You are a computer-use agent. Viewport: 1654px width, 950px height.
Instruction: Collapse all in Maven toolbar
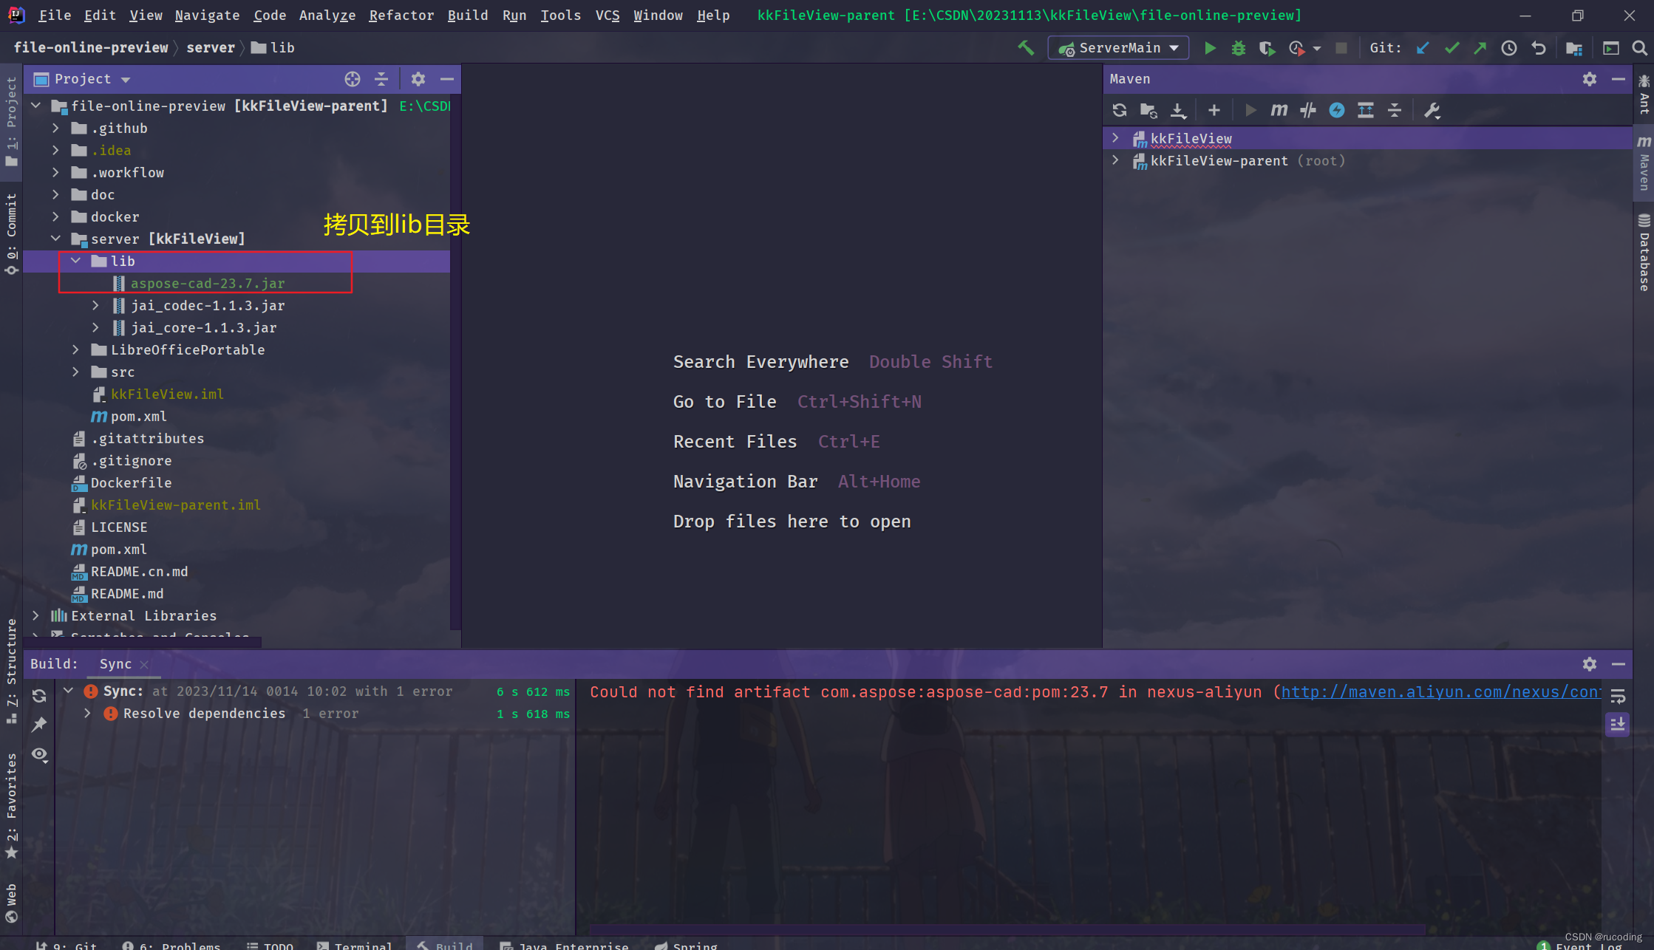point(1395,110)
